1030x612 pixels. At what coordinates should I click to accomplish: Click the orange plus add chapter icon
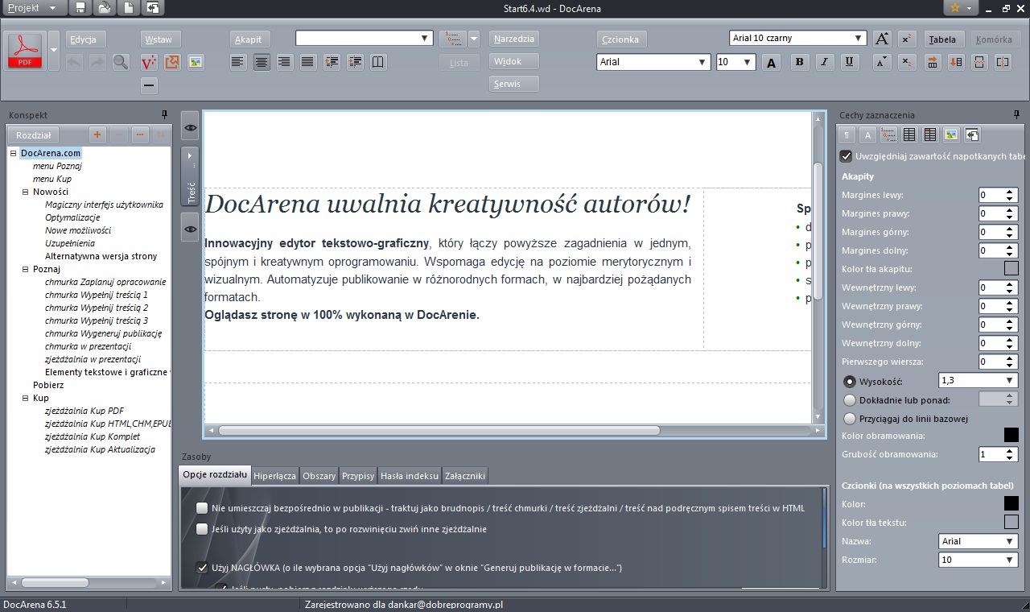coord(97,135)
